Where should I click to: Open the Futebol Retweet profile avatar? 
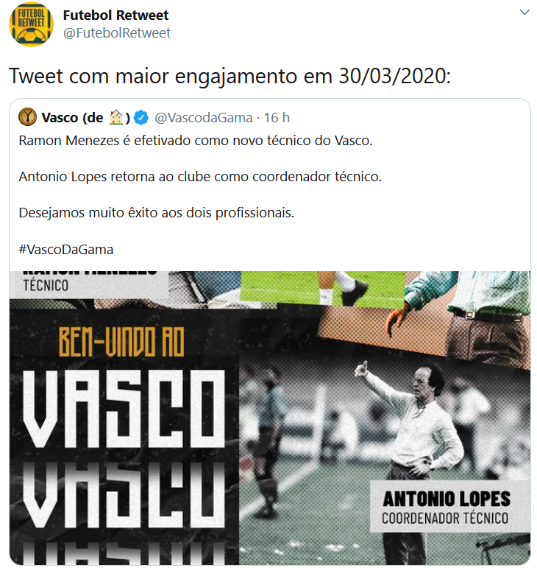pos(32,24)
